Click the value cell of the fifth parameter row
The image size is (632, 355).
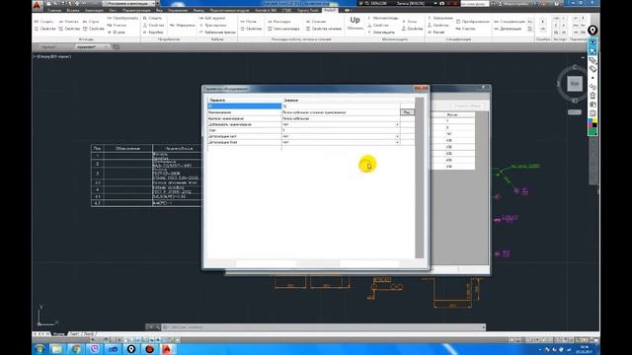pos(341,130)
